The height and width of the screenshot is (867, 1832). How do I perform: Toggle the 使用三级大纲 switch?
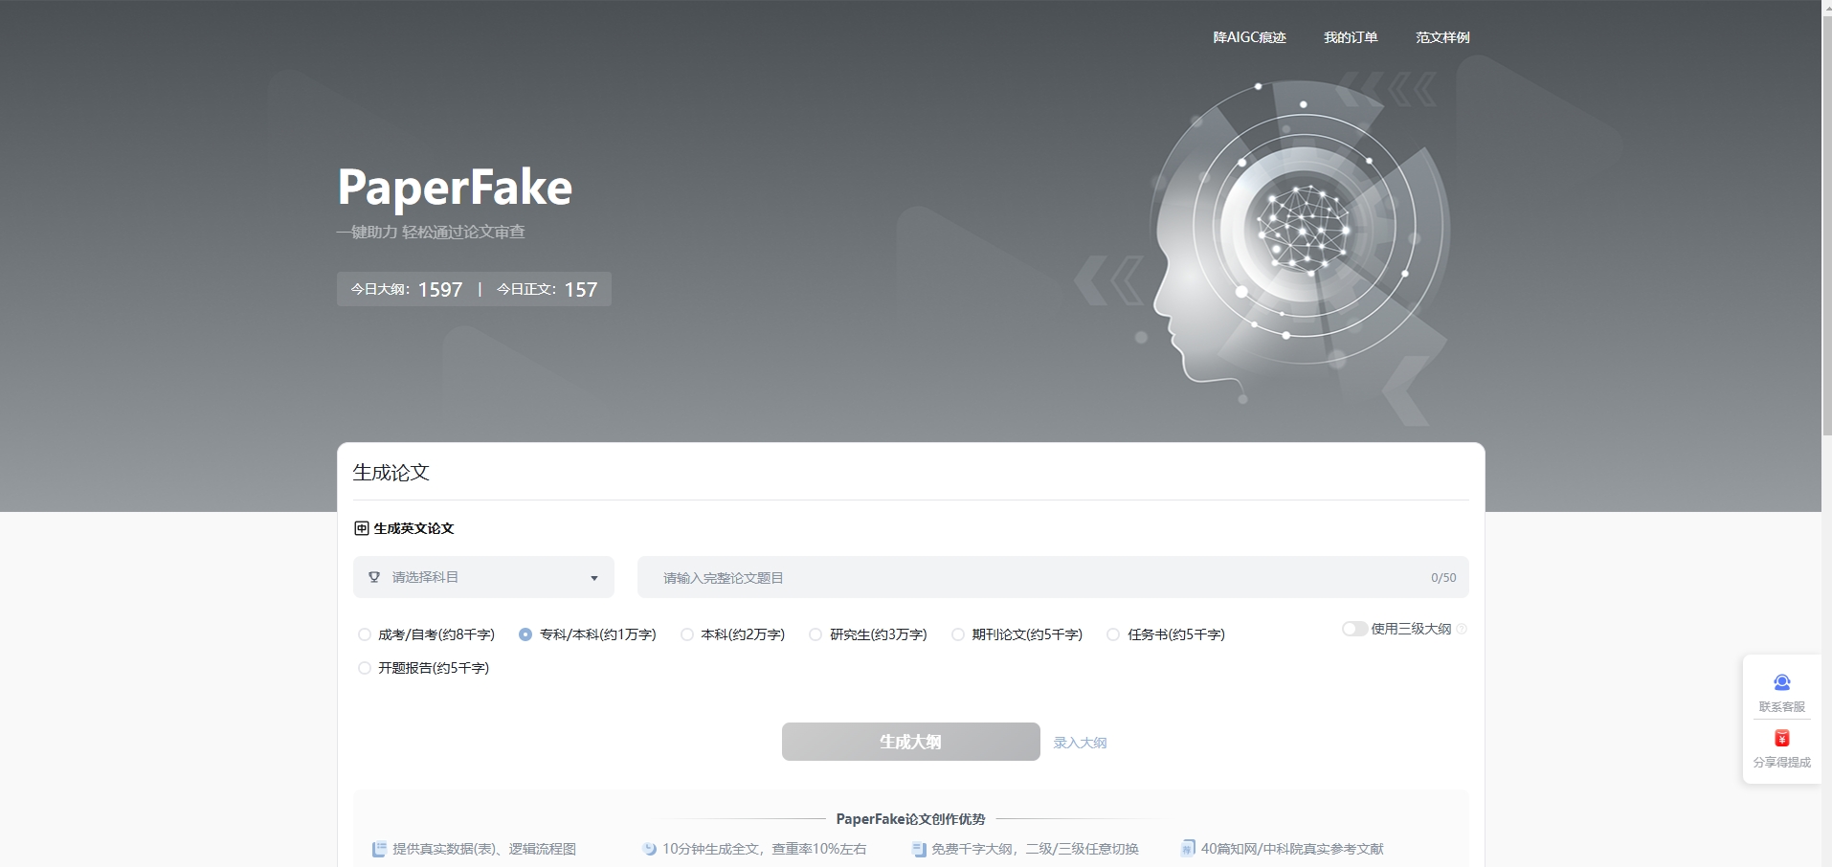(1354, 629)
